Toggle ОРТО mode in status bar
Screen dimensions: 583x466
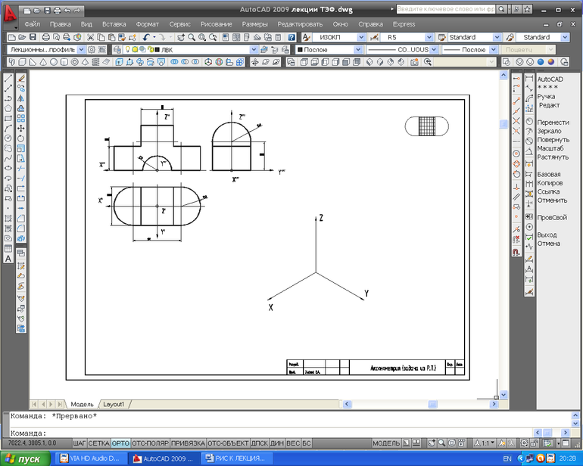click(120, 443)
